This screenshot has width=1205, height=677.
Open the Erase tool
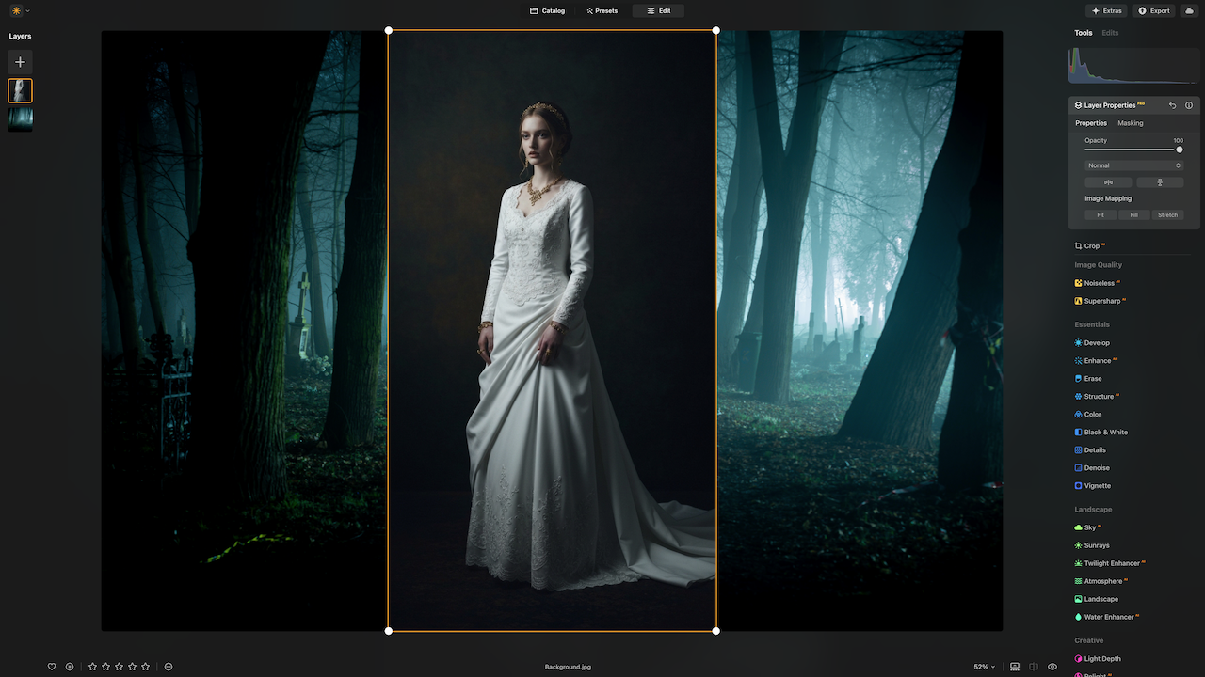coord(1092,379)
